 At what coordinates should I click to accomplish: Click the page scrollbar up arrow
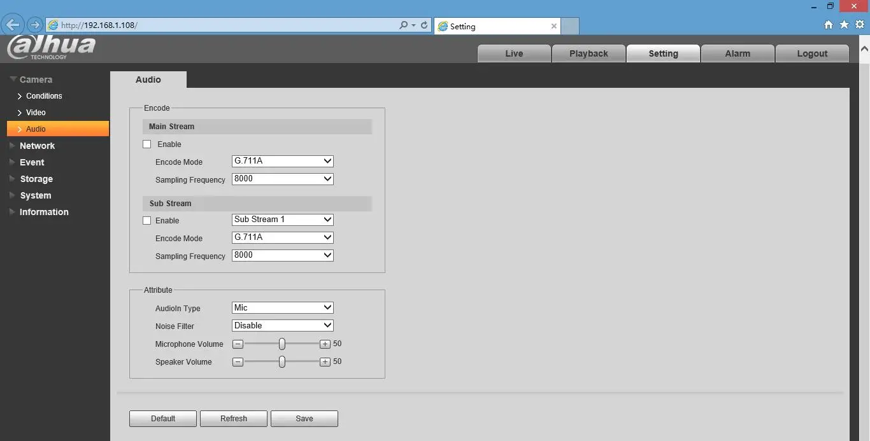(864, 48)
